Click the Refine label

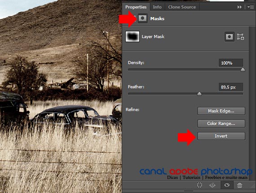[132, 110]
